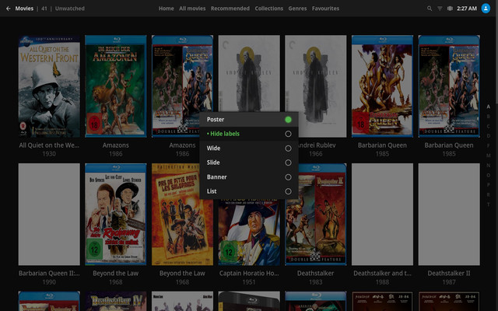Open the filter funnel icon
Image resolution: width=498 pixels, height=311 pixels.
point(440,9)
